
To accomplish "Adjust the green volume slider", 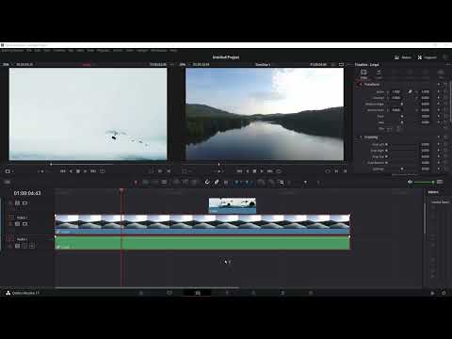I will [x=425, y=182].
